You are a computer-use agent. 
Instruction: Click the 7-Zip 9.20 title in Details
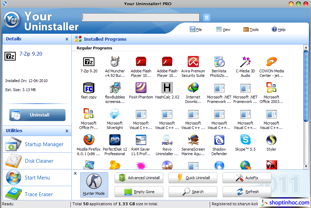click(31, 54)
